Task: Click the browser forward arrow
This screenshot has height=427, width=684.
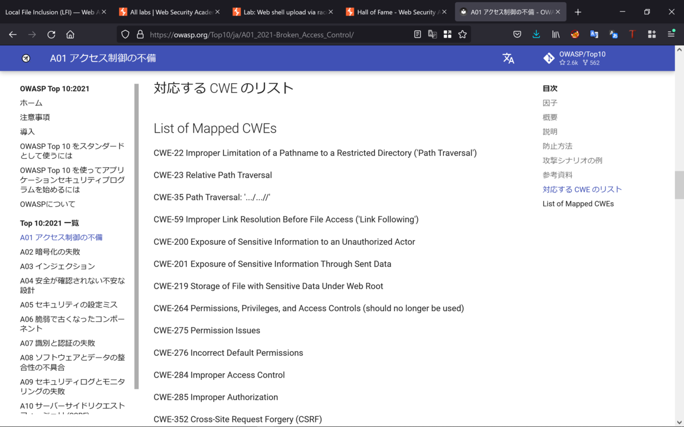Action: click(32, 34)
